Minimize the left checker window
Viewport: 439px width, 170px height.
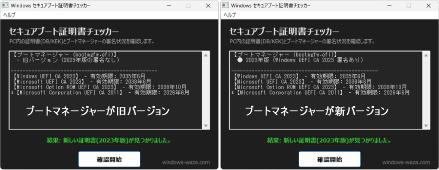[x=169, y=5]
